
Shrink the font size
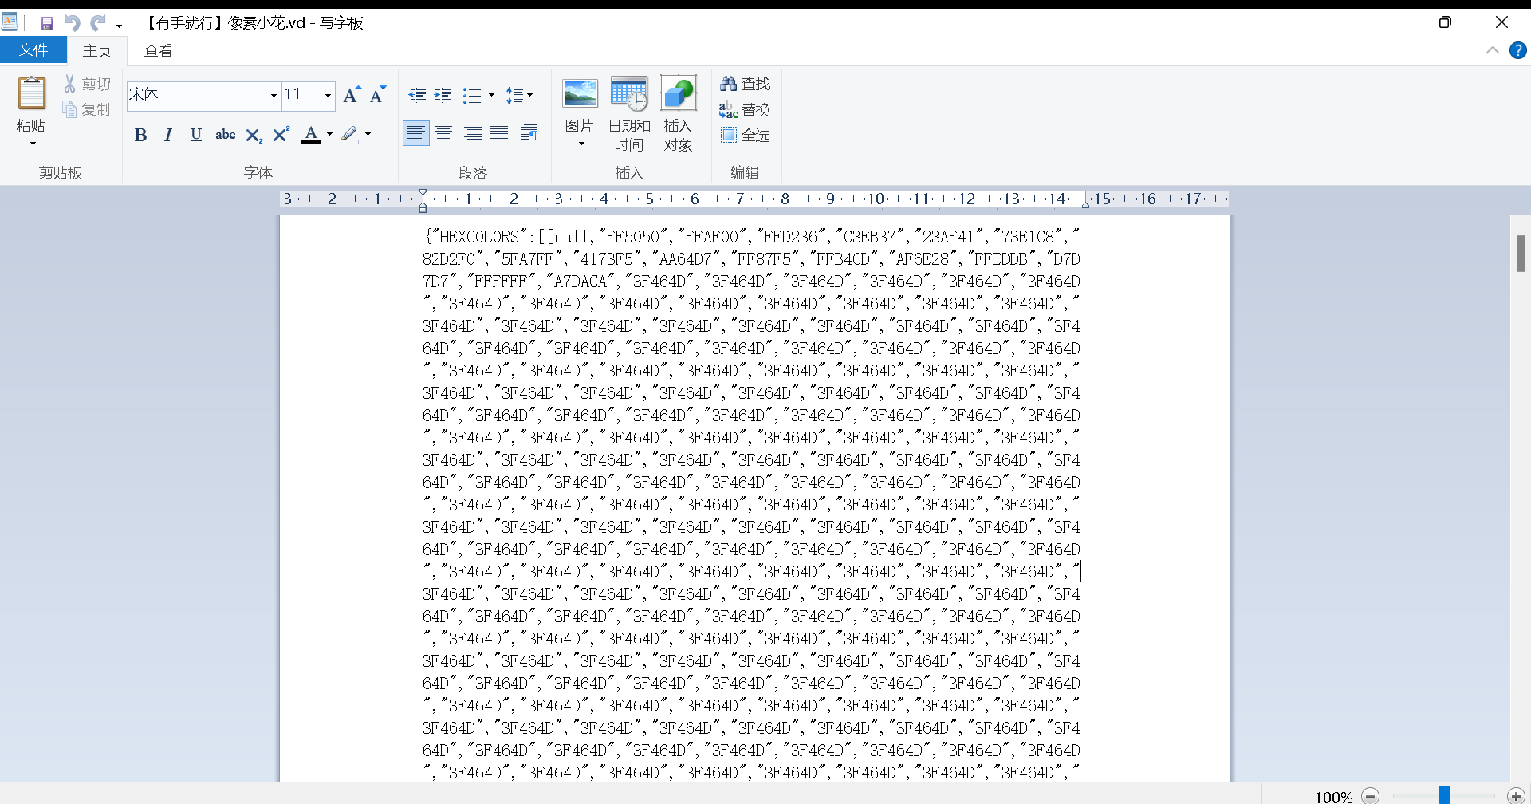click(377, 95)
